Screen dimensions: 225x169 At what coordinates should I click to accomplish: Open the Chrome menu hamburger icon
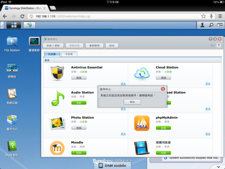point(220,16)
